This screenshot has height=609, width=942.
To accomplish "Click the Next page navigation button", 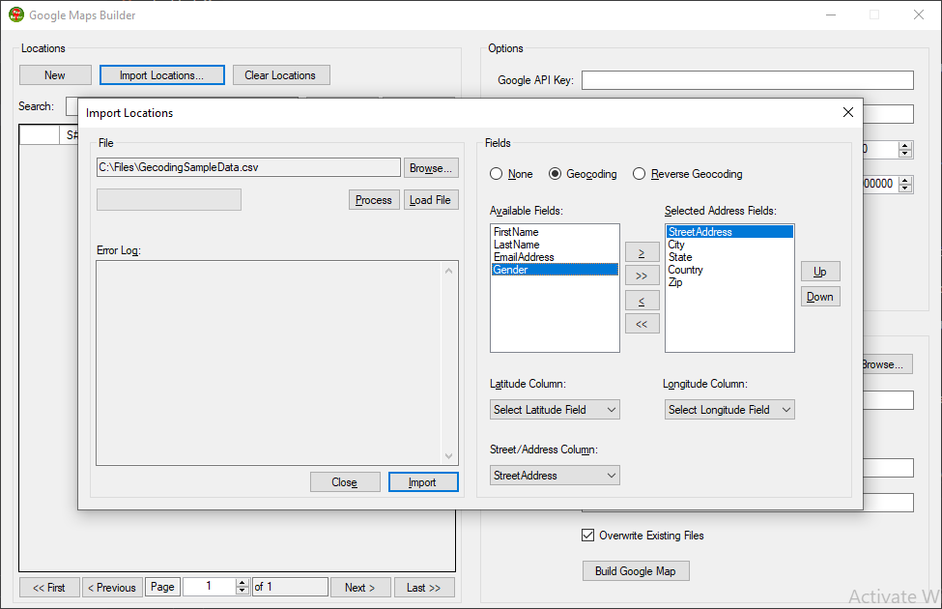I will (x=359, y=587).
